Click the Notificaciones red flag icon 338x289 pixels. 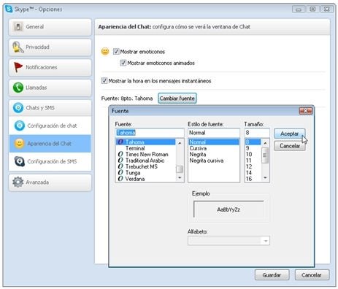(x=18, y=67)
